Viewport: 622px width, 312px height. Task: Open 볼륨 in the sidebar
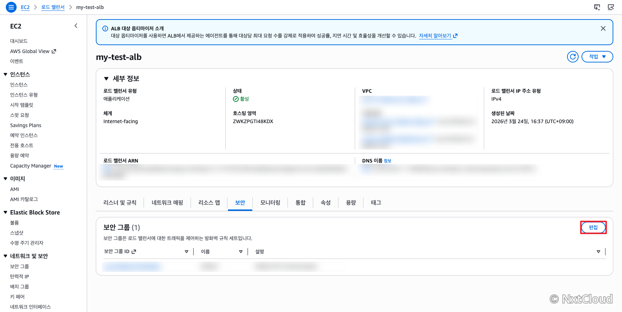point(14,223)
